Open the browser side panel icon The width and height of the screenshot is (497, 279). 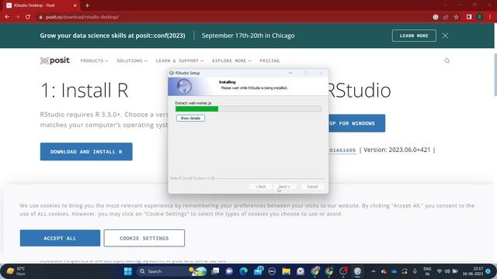click(469, 17)
